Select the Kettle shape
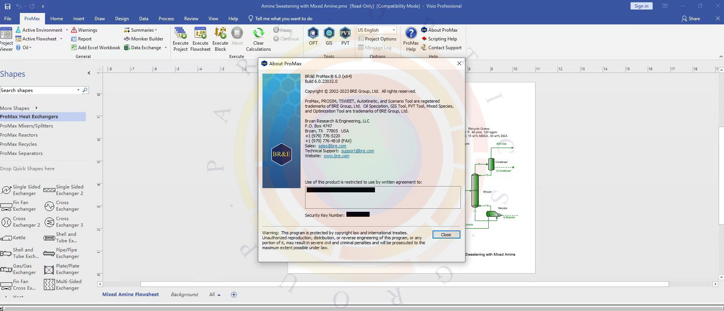724x311 pixels. click(14, 237)
